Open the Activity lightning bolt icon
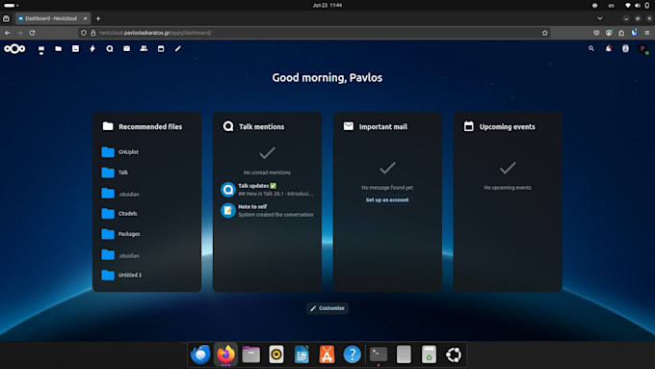The image size is (655, 369). 92,49
